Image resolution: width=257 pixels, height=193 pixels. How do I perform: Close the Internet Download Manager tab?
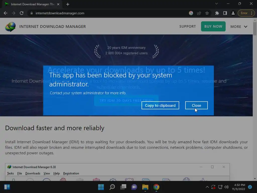tap(58, 4)
